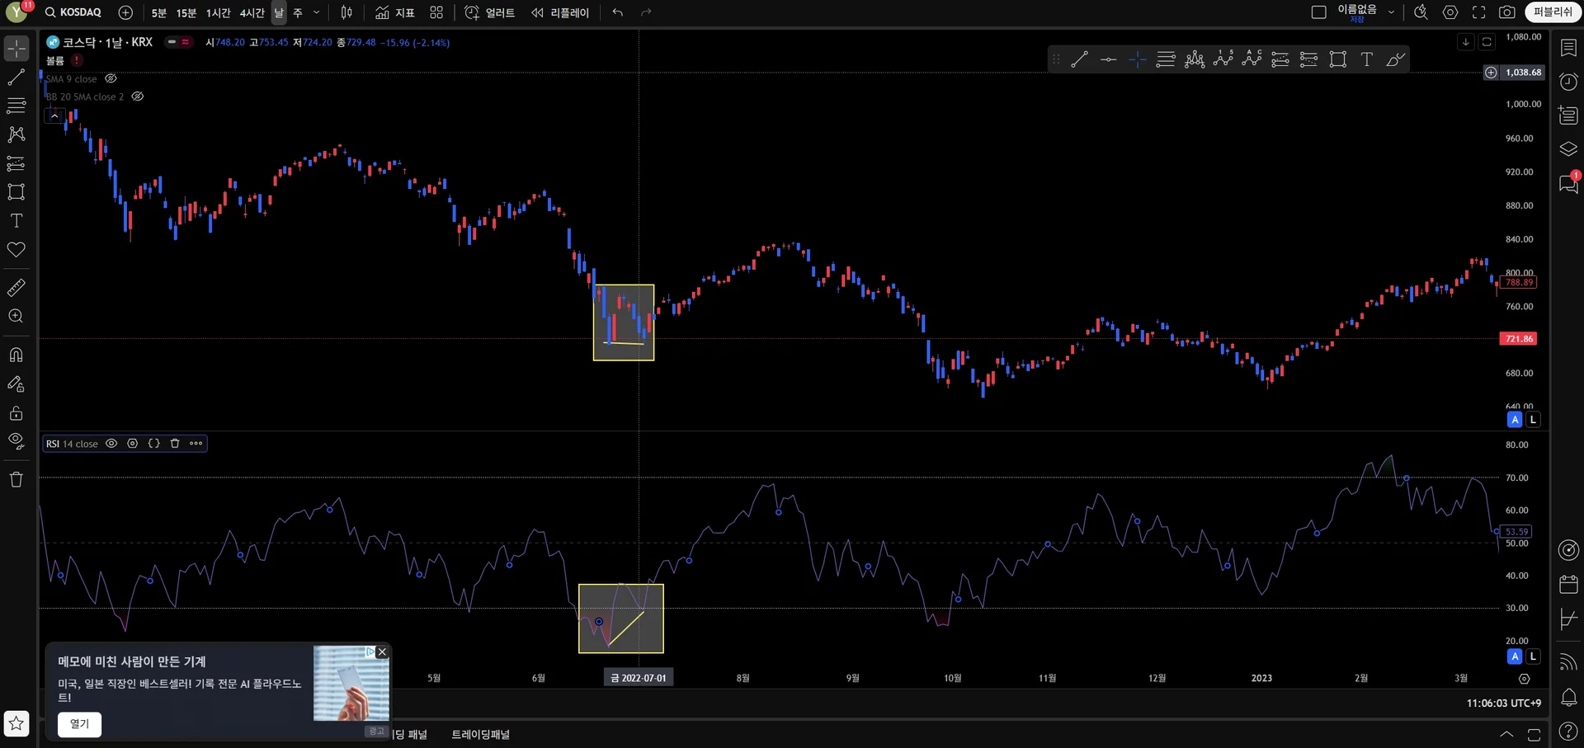Open RSI more options three dots

click(196, 444)
